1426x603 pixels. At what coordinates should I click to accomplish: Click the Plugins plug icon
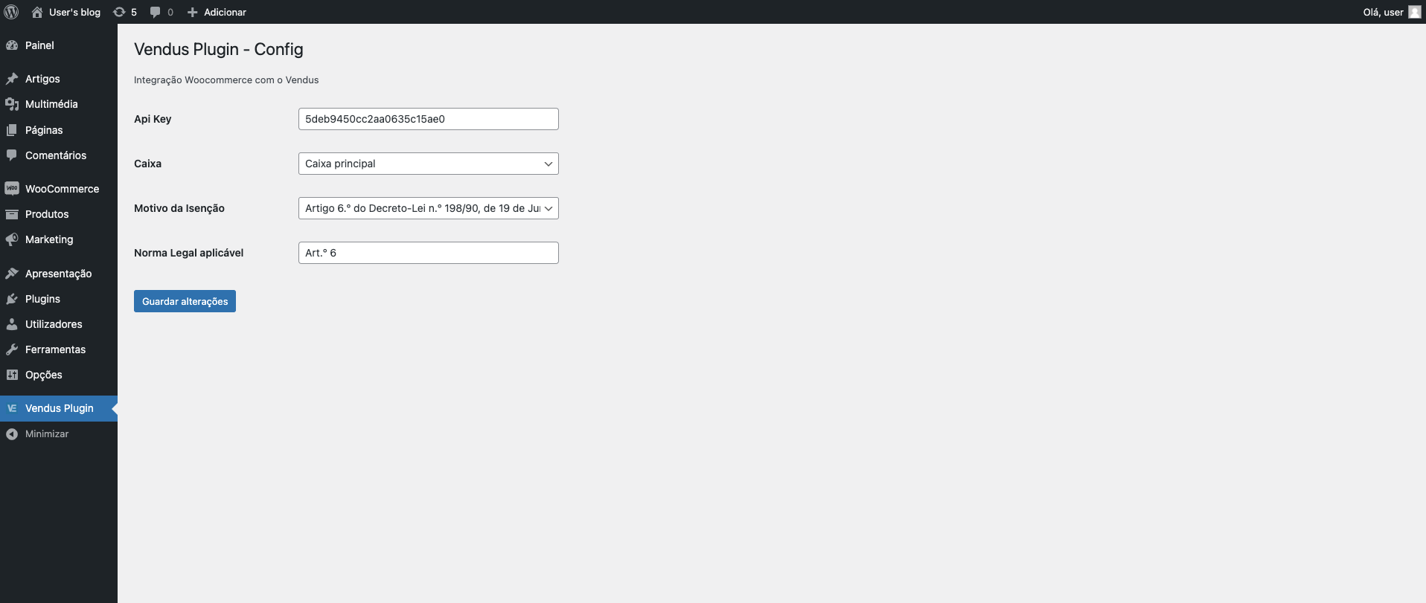pyautogui.click(x=12, y=299)
